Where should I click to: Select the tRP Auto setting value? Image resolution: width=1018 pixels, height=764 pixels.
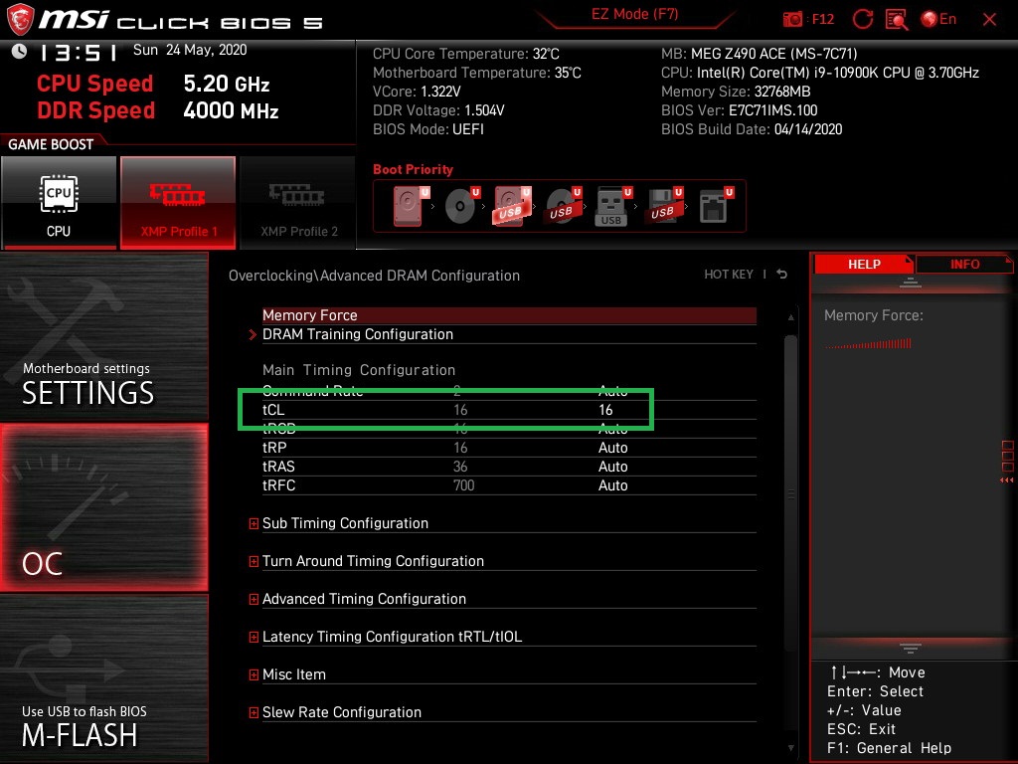click(612, 448)
